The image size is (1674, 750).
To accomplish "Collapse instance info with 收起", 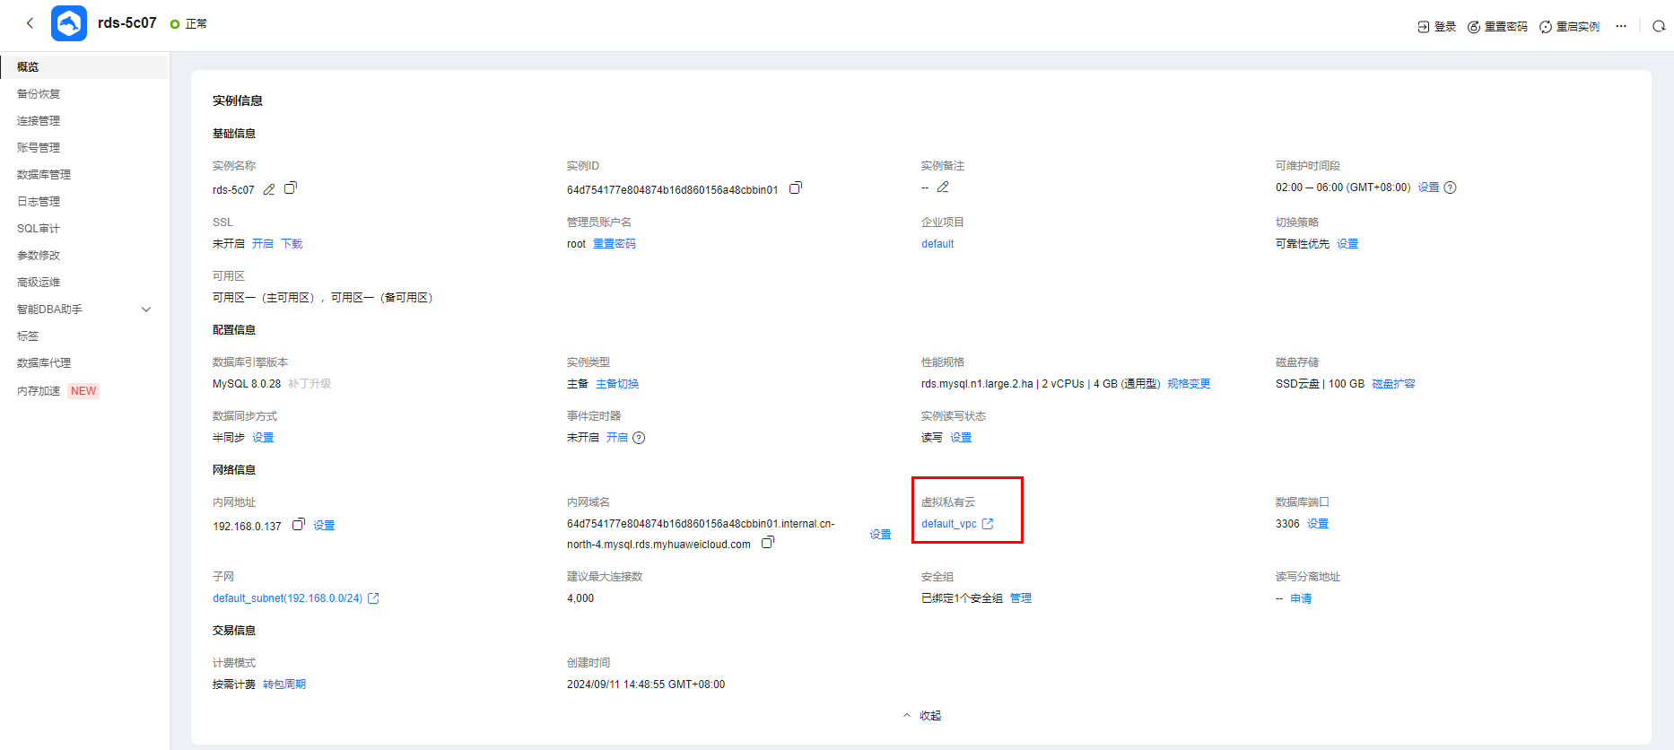I will (922, 716).
